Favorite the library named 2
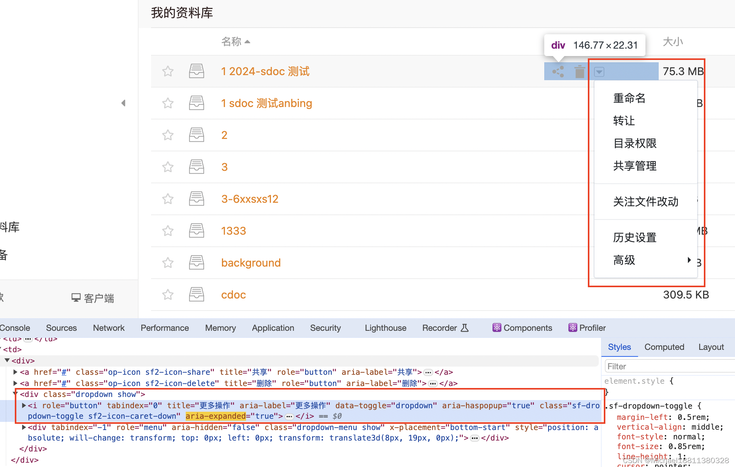 tap(167, 135)
